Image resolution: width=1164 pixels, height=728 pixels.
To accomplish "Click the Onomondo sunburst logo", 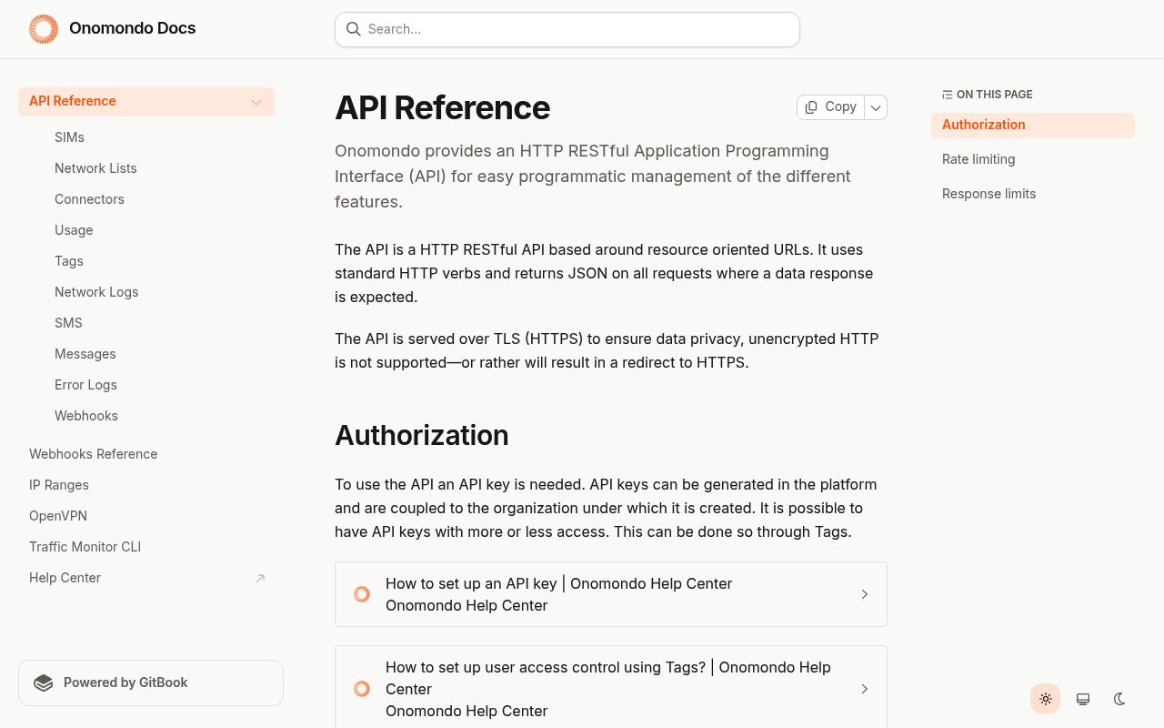I will 44,29.
